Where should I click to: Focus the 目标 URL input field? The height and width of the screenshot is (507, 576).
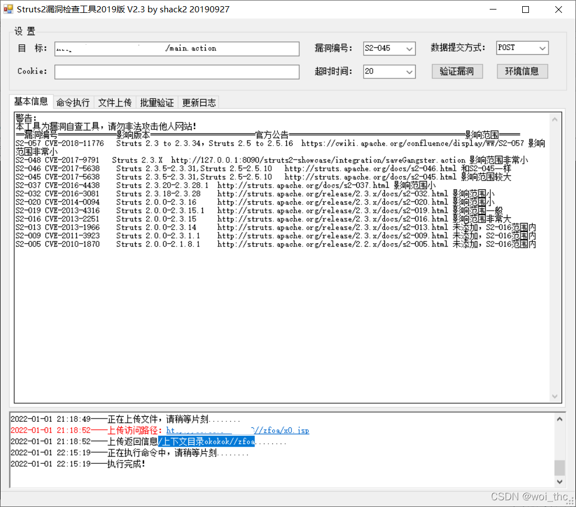[176, 49]
